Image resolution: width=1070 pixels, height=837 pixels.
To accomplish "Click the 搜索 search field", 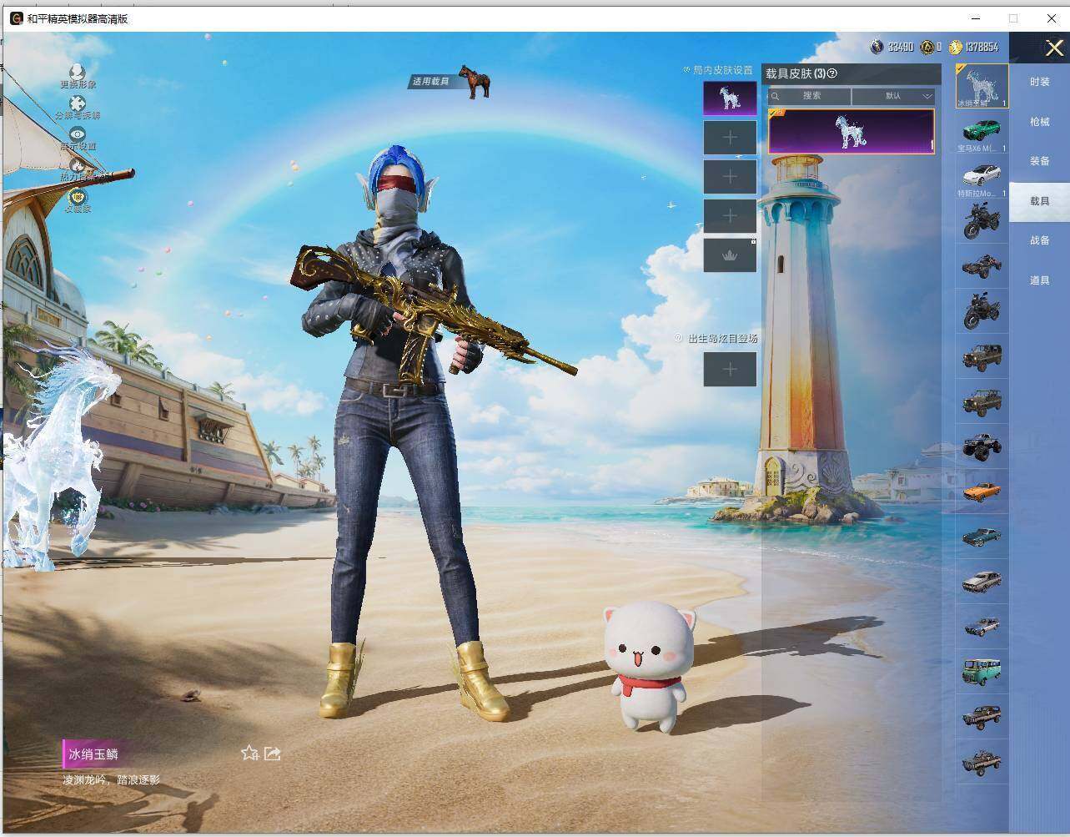I will 809,96.
